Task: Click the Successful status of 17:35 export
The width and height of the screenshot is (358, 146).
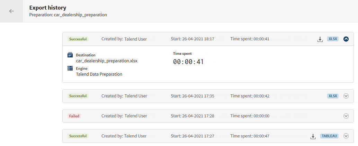Action: coord(78,96)
